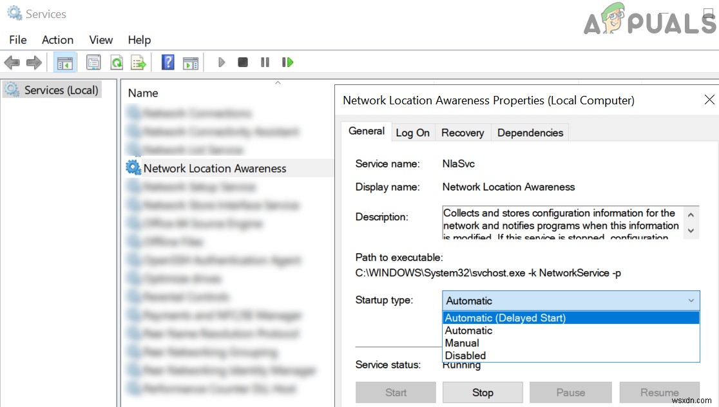Switch to the Log On tab
The width and height of the screenshot is (719, 407).
point(412,133)
